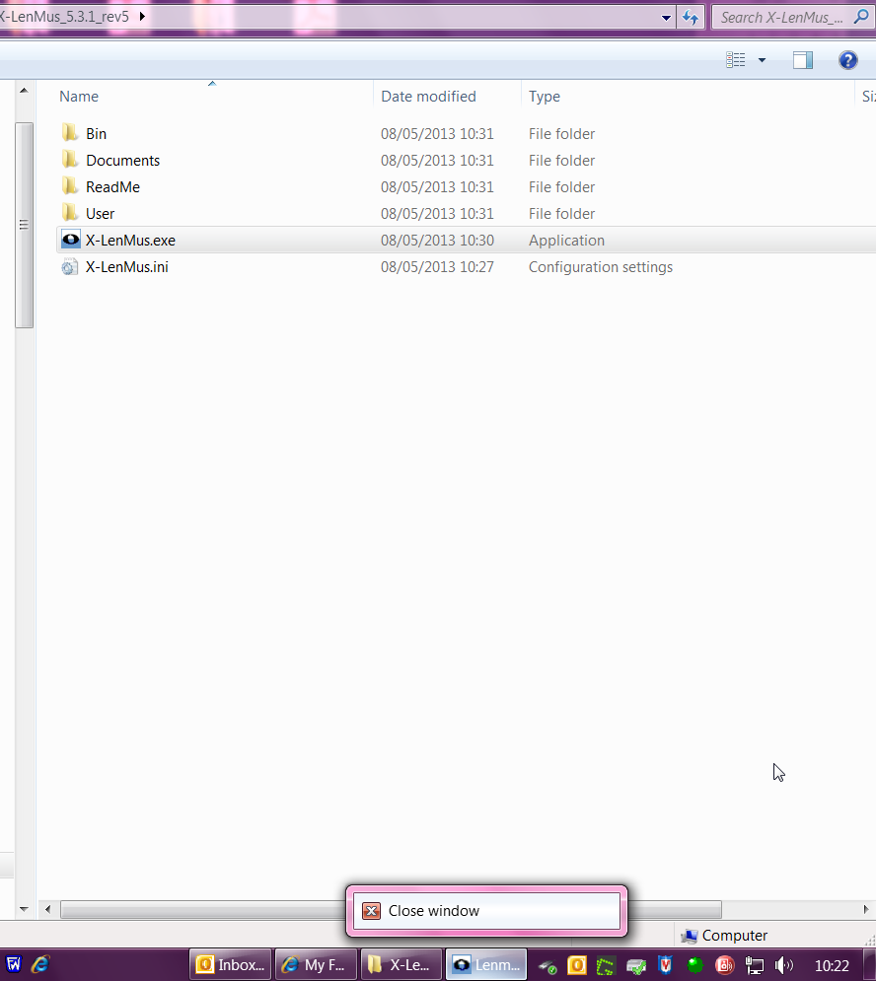Image resolution: width=876 pixels, height=981 pixels.
Task: Click the navigation pane vertical scrollbar thumb
Action: pos(24,225)
